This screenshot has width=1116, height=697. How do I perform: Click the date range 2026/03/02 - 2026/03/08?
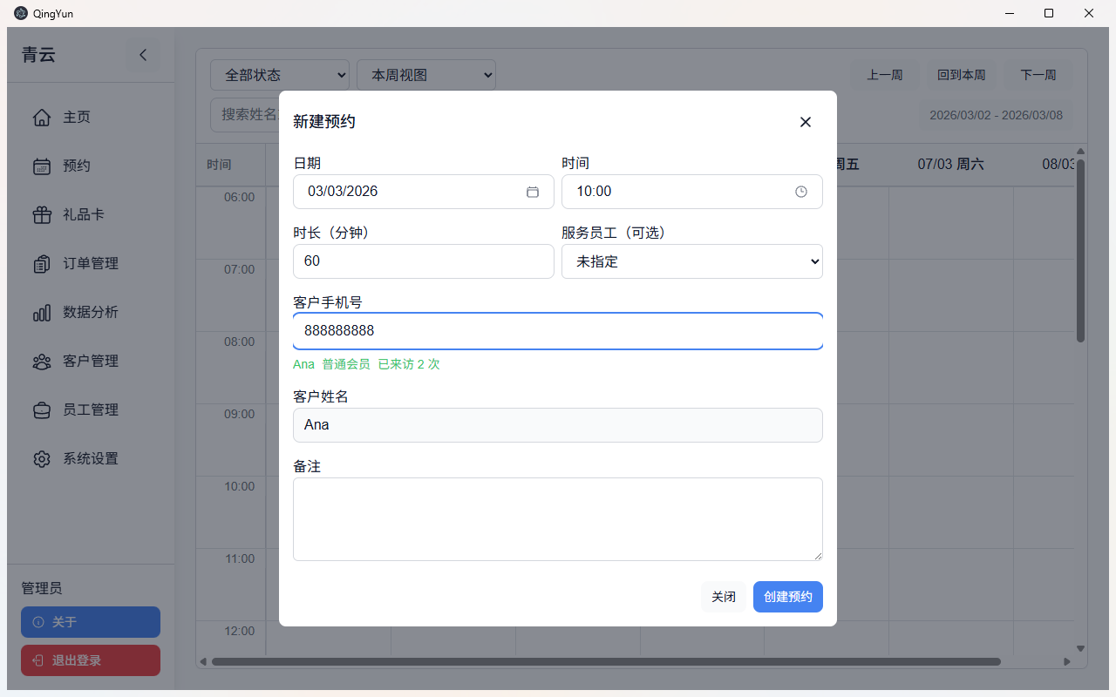(997, 115)
